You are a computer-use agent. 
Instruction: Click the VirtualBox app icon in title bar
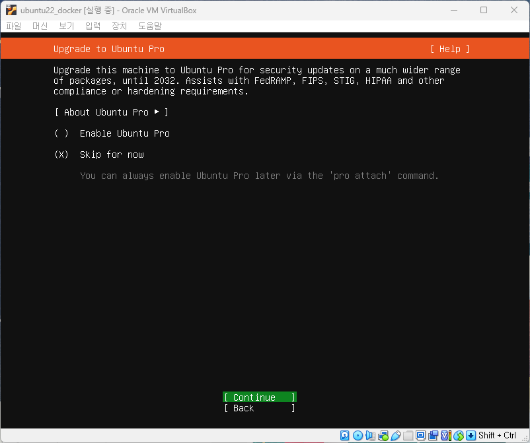11,10
